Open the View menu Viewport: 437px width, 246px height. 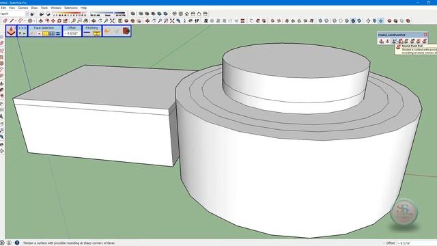tap(12, 8)
